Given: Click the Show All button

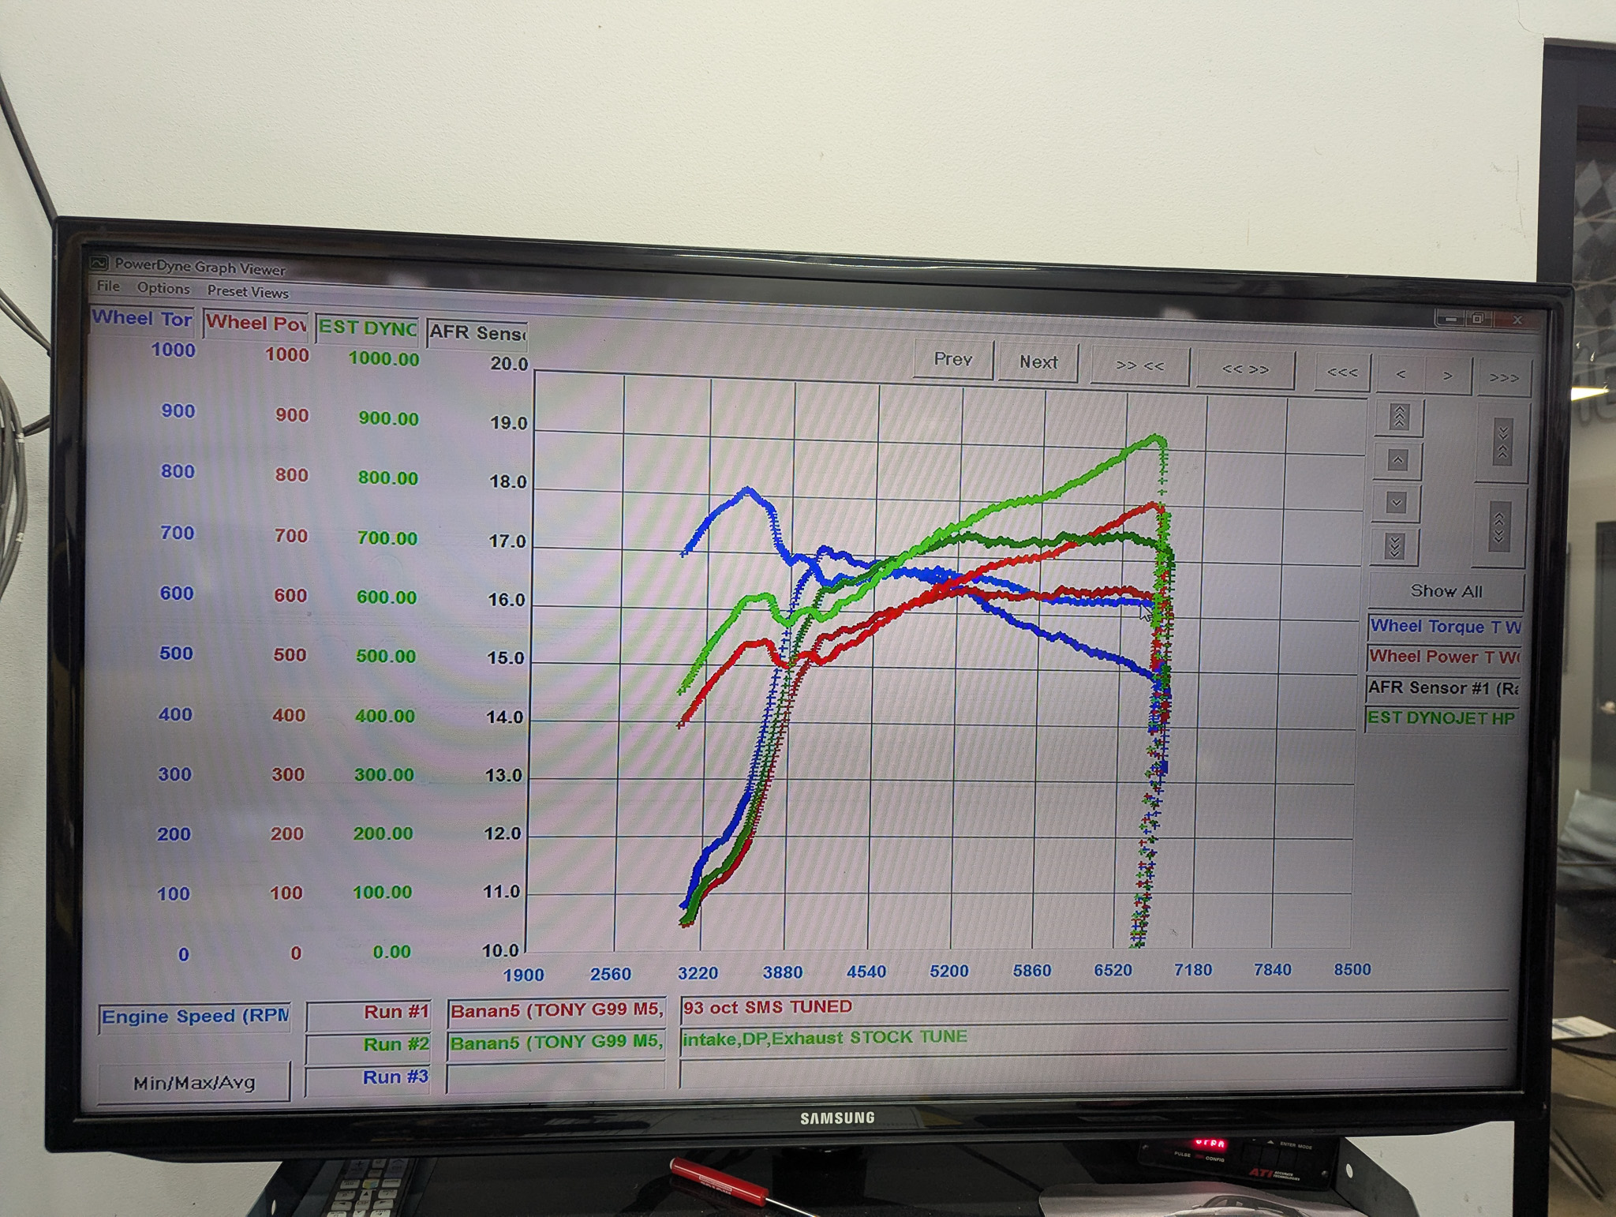Looking at the screenshot, I should point(1446,591).
